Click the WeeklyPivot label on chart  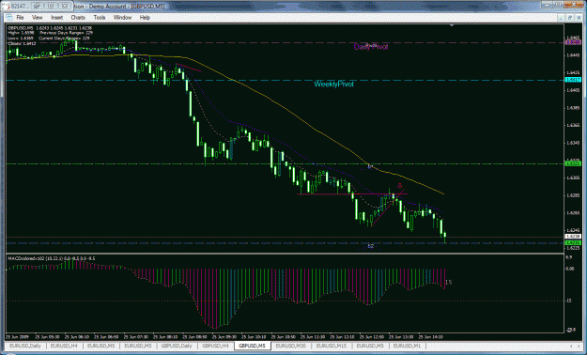(334, 85)
